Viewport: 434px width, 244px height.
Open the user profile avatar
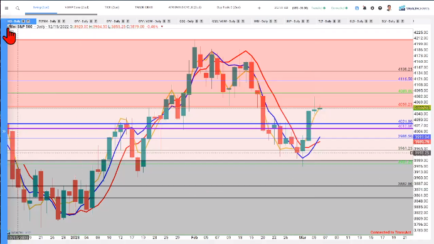(x=389, y=8)
